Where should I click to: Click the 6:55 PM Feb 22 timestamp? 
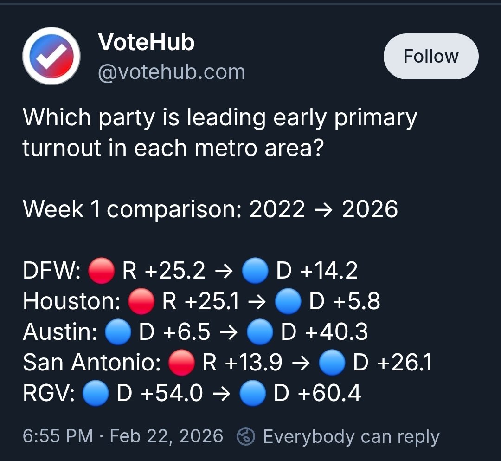(x=123, y=436)
